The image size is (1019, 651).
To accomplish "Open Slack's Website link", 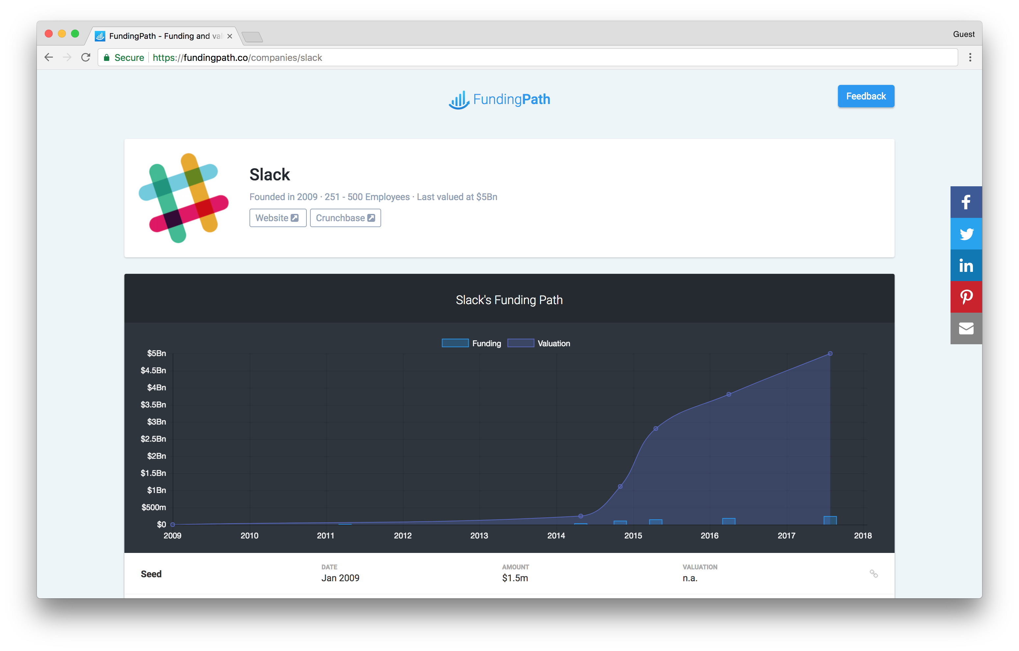I will point(277,218).
